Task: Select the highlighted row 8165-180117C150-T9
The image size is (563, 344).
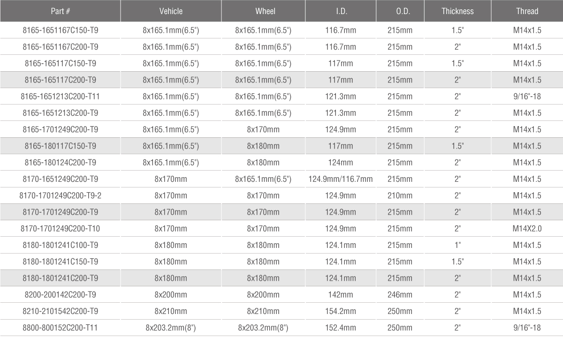Action: [x=61, y=146]
